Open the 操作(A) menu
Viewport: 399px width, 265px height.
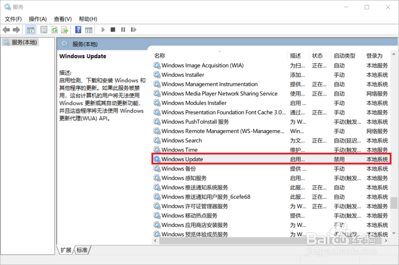pyautogui.click(x=38, y=19)
